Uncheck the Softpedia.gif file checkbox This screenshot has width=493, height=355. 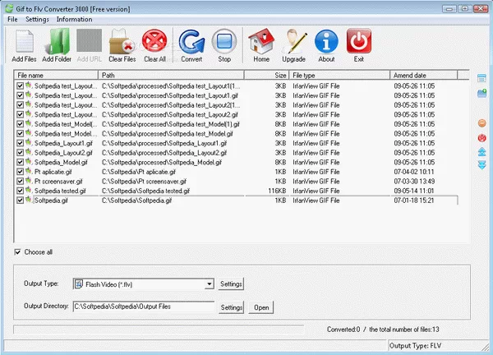pos(20,200)
